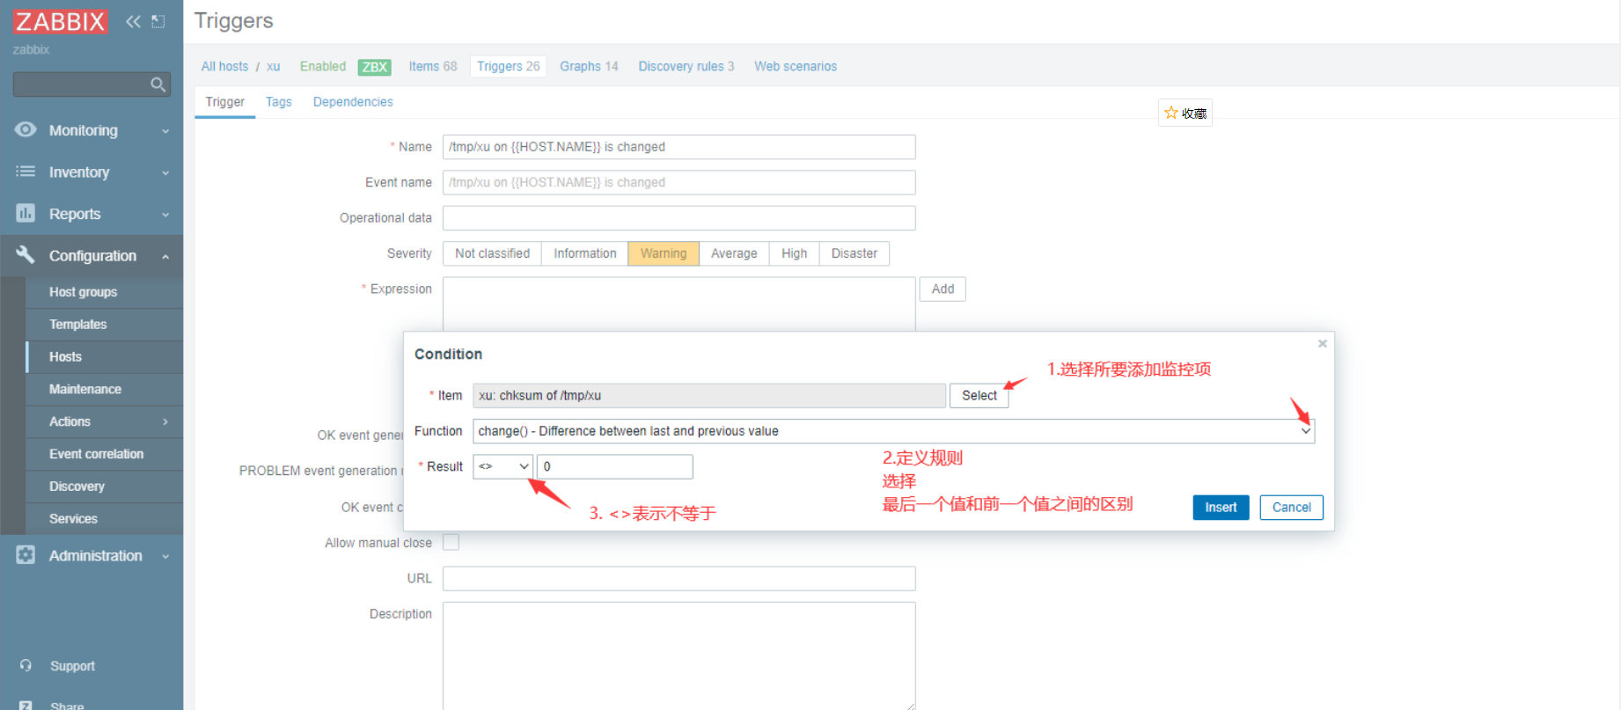Open Discovery in Configuration menu

(104, 487)
